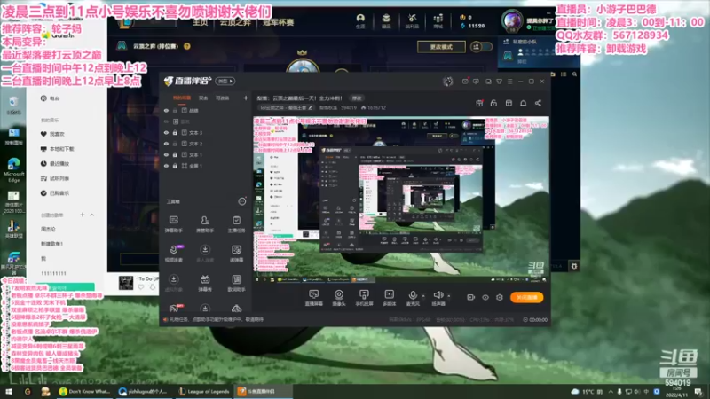This screenshot has height=399, width=710.
Task: Open the notification bell in companion header
Action: (523, 103)
